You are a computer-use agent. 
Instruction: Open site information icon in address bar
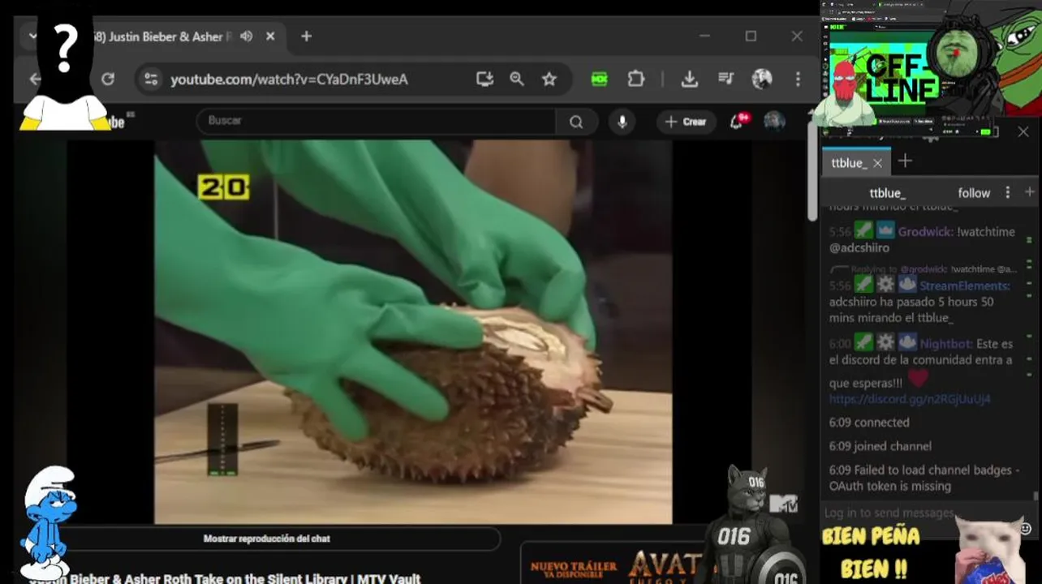[151, 79]
